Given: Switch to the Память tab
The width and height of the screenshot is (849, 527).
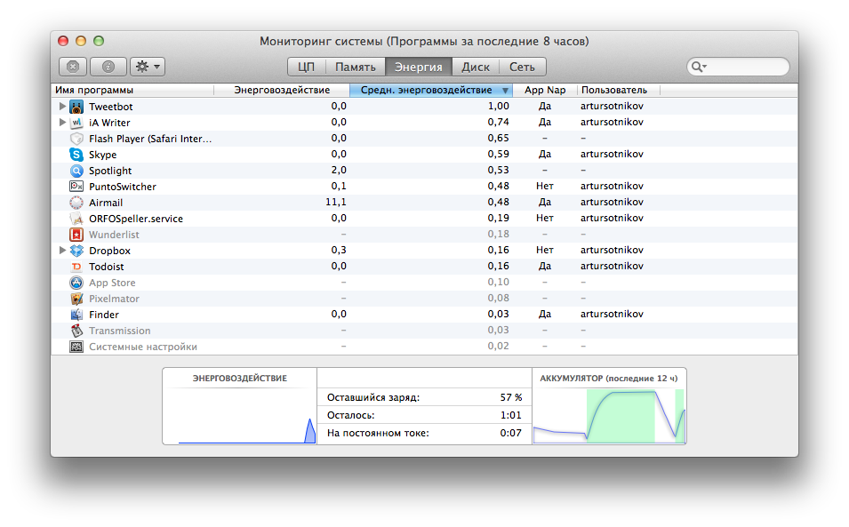Looking at the screenshot, I should (355, 67).
